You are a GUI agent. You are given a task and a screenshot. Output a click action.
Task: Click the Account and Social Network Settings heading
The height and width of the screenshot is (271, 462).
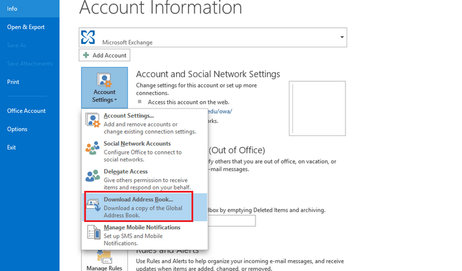[208, 74]
